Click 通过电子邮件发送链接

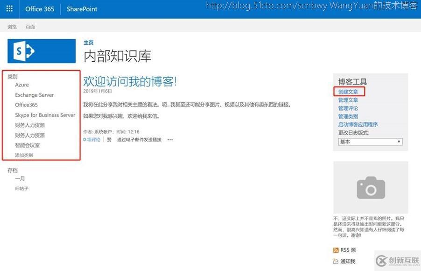140,140
